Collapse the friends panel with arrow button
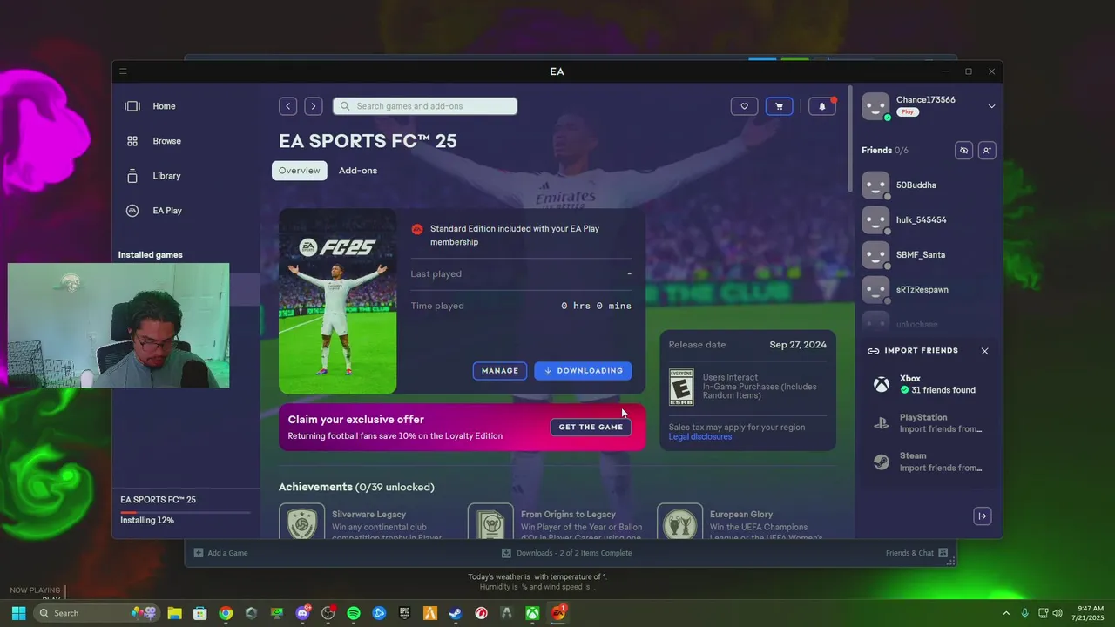This screenshot has height=627, width=1115. click(x=983, y=516)
